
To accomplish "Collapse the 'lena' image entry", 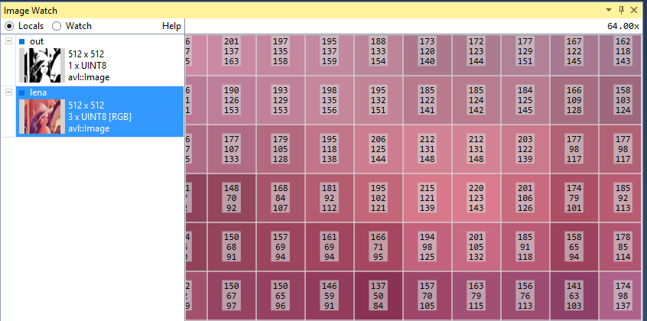I will (x=8, y=92).
